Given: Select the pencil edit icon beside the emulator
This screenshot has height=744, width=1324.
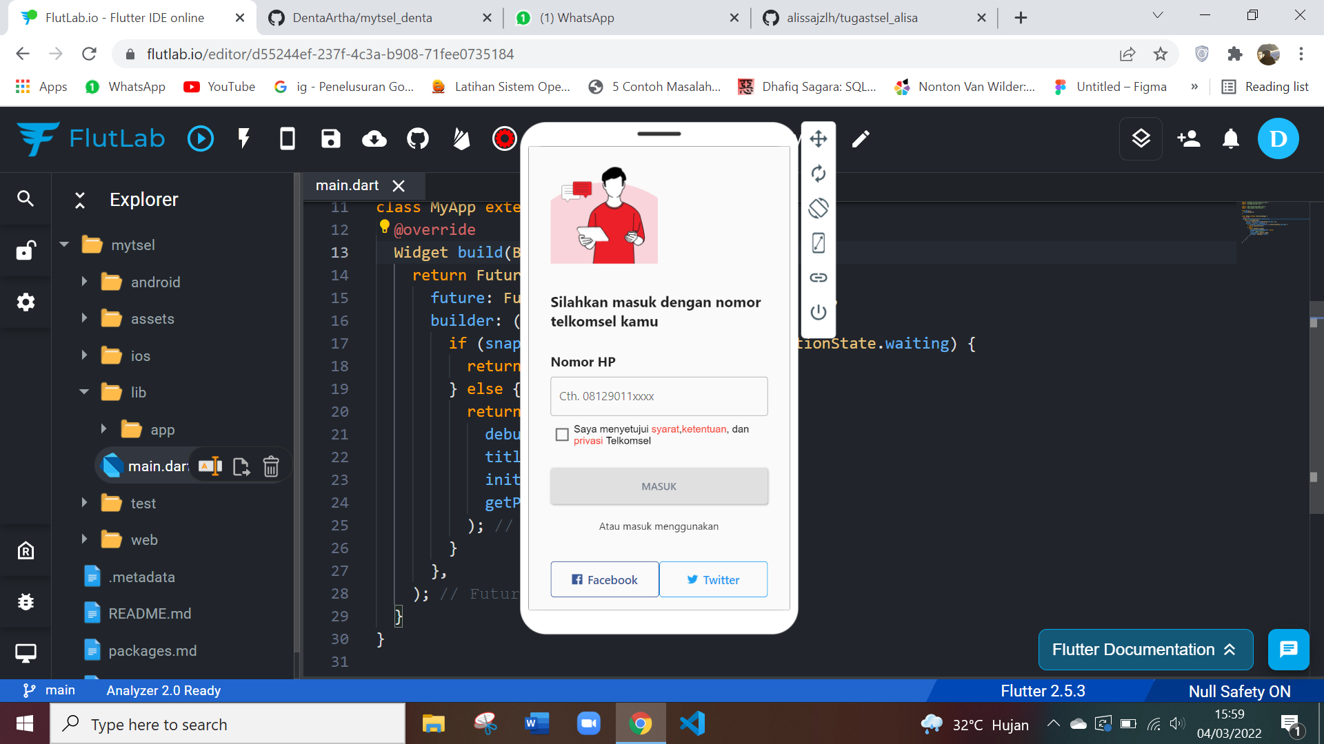Looking at the screenshot, I should 860,138.
